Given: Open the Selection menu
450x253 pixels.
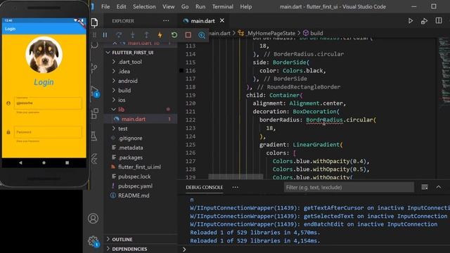Looking at the screenshot, I should [x=144, y=6].
